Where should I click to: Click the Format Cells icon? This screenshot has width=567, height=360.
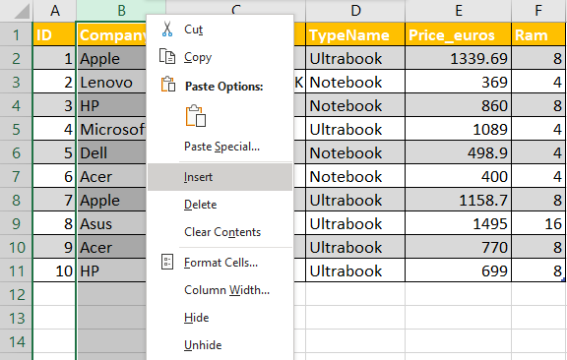pos(167,262)
